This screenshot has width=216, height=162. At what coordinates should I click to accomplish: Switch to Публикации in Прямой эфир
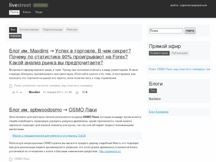[x=179, y=53]
